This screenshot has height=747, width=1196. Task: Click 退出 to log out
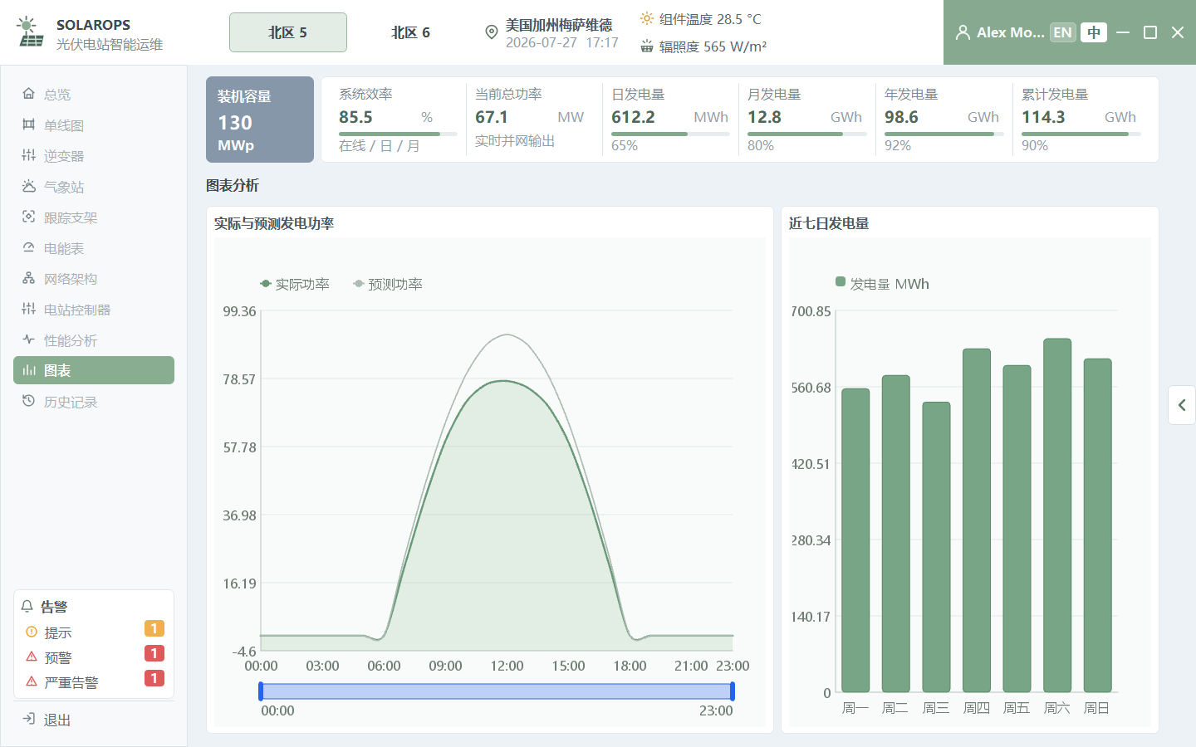point(94,719)
